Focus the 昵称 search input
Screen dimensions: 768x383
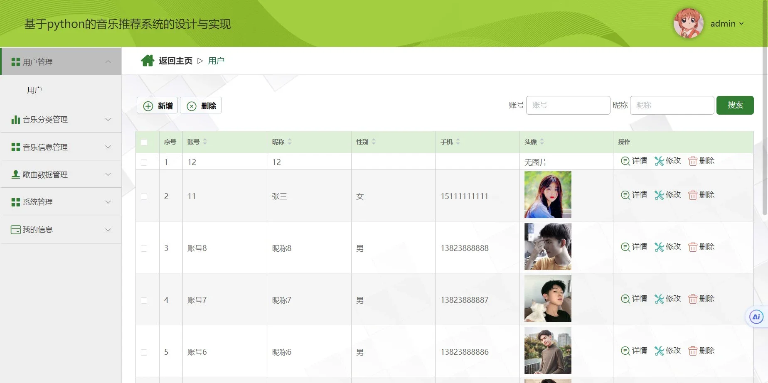point(672,105)
